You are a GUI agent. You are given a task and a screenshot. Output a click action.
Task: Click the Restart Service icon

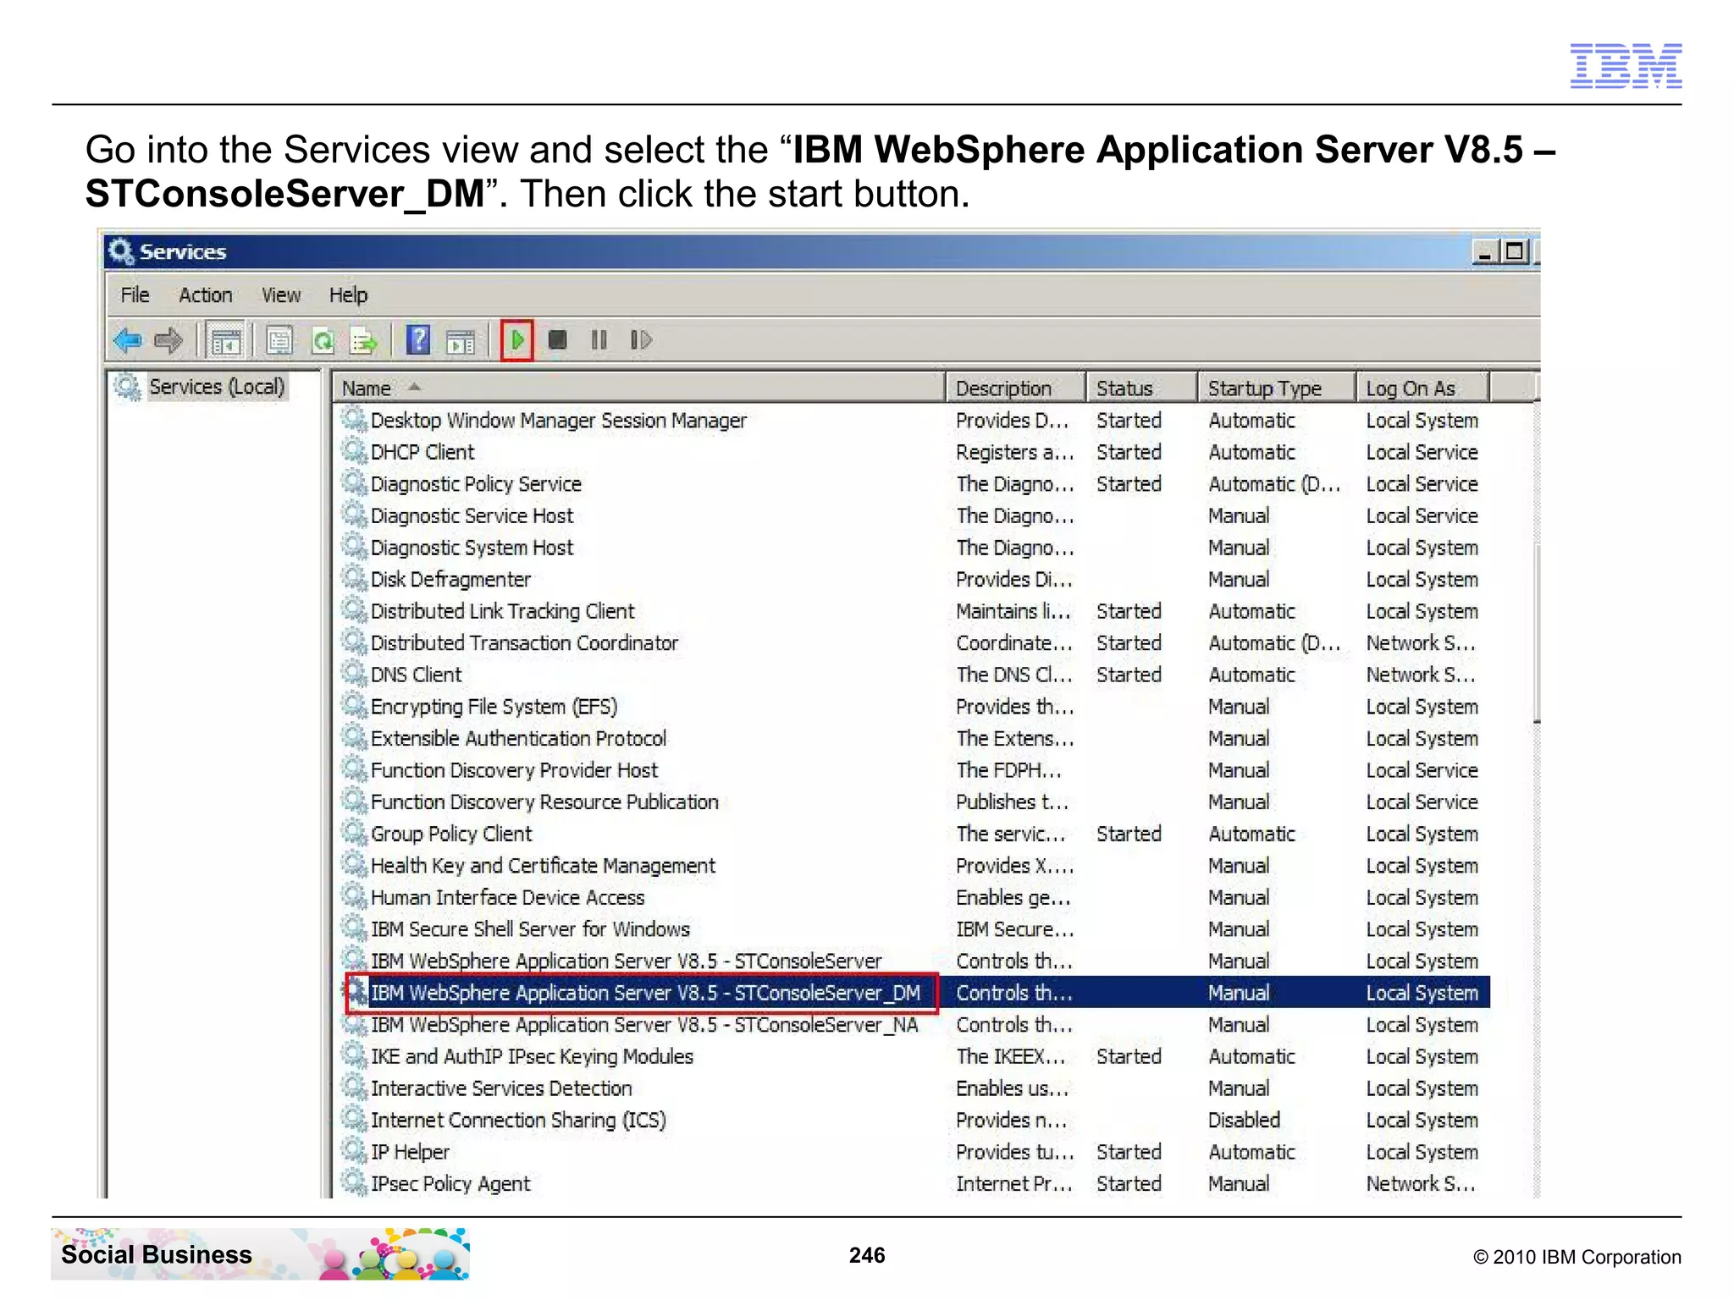tap(641, 340)
